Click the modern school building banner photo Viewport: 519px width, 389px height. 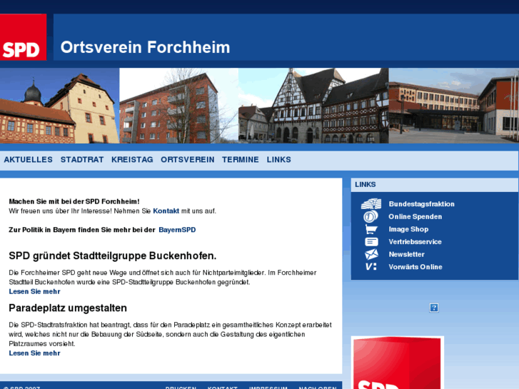click(x=454, y=106)
